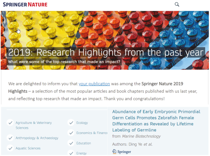The height and width of the screenshot is (156, 210).
Task: Click the Springer Nature logo
Action: [x=24, y=5]
